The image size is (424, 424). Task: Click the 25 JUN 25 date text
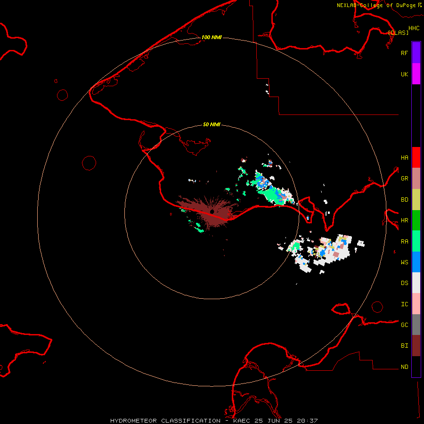point(274,421)
